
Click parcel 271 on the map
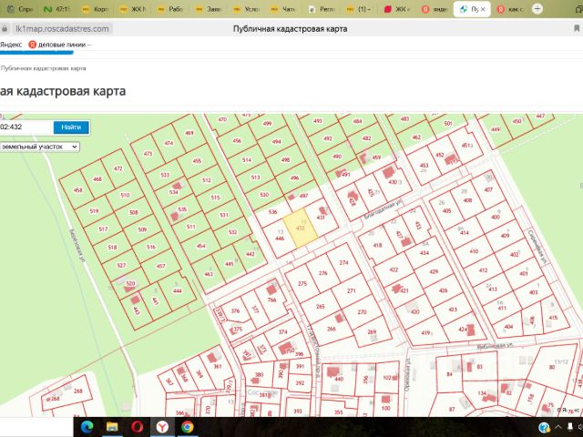(352, 290)
